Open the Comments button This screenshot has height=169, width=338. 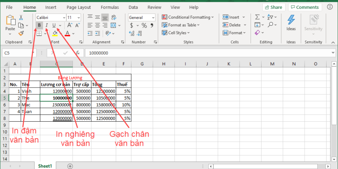(x=305, y=7)
